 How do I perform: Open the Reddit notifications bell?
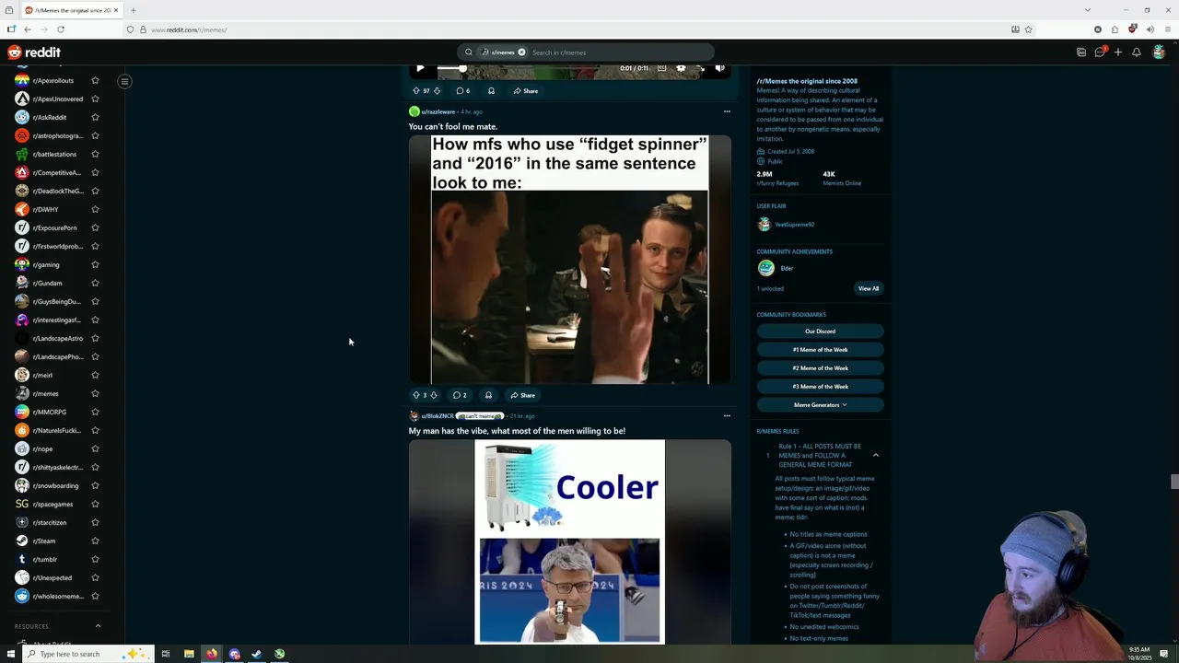tap(1137, 52)
